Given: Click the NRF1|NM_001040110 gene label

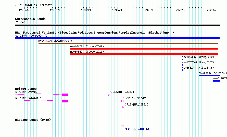Looking at the screenshot, I should pyautogui.click(x=28, y=98).
